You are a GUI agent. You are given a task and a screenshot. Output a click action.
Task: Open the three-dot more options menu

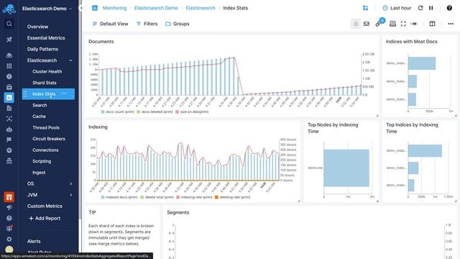pos(451,24)
